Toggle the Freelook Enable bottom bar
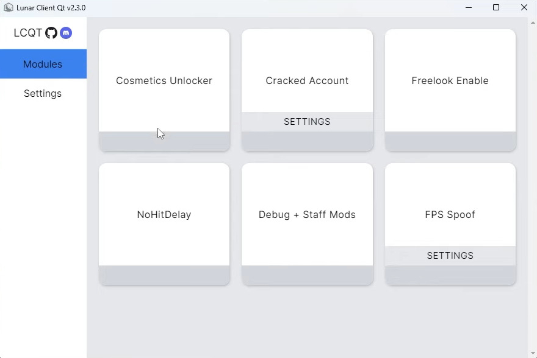 click(450, 141)
